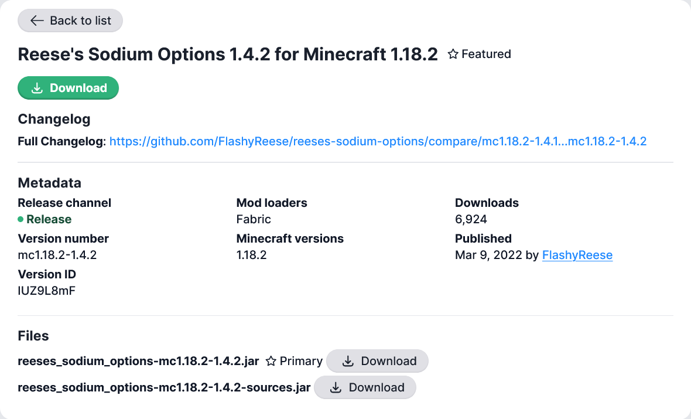Click the published date Mar 9, 2022
The image size is (691, 419).
pos(488,255)
